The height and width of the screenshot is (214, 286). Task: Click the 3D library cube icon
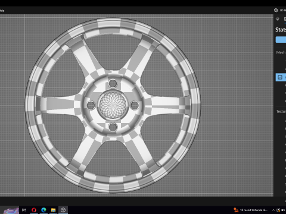click(276, 10)
